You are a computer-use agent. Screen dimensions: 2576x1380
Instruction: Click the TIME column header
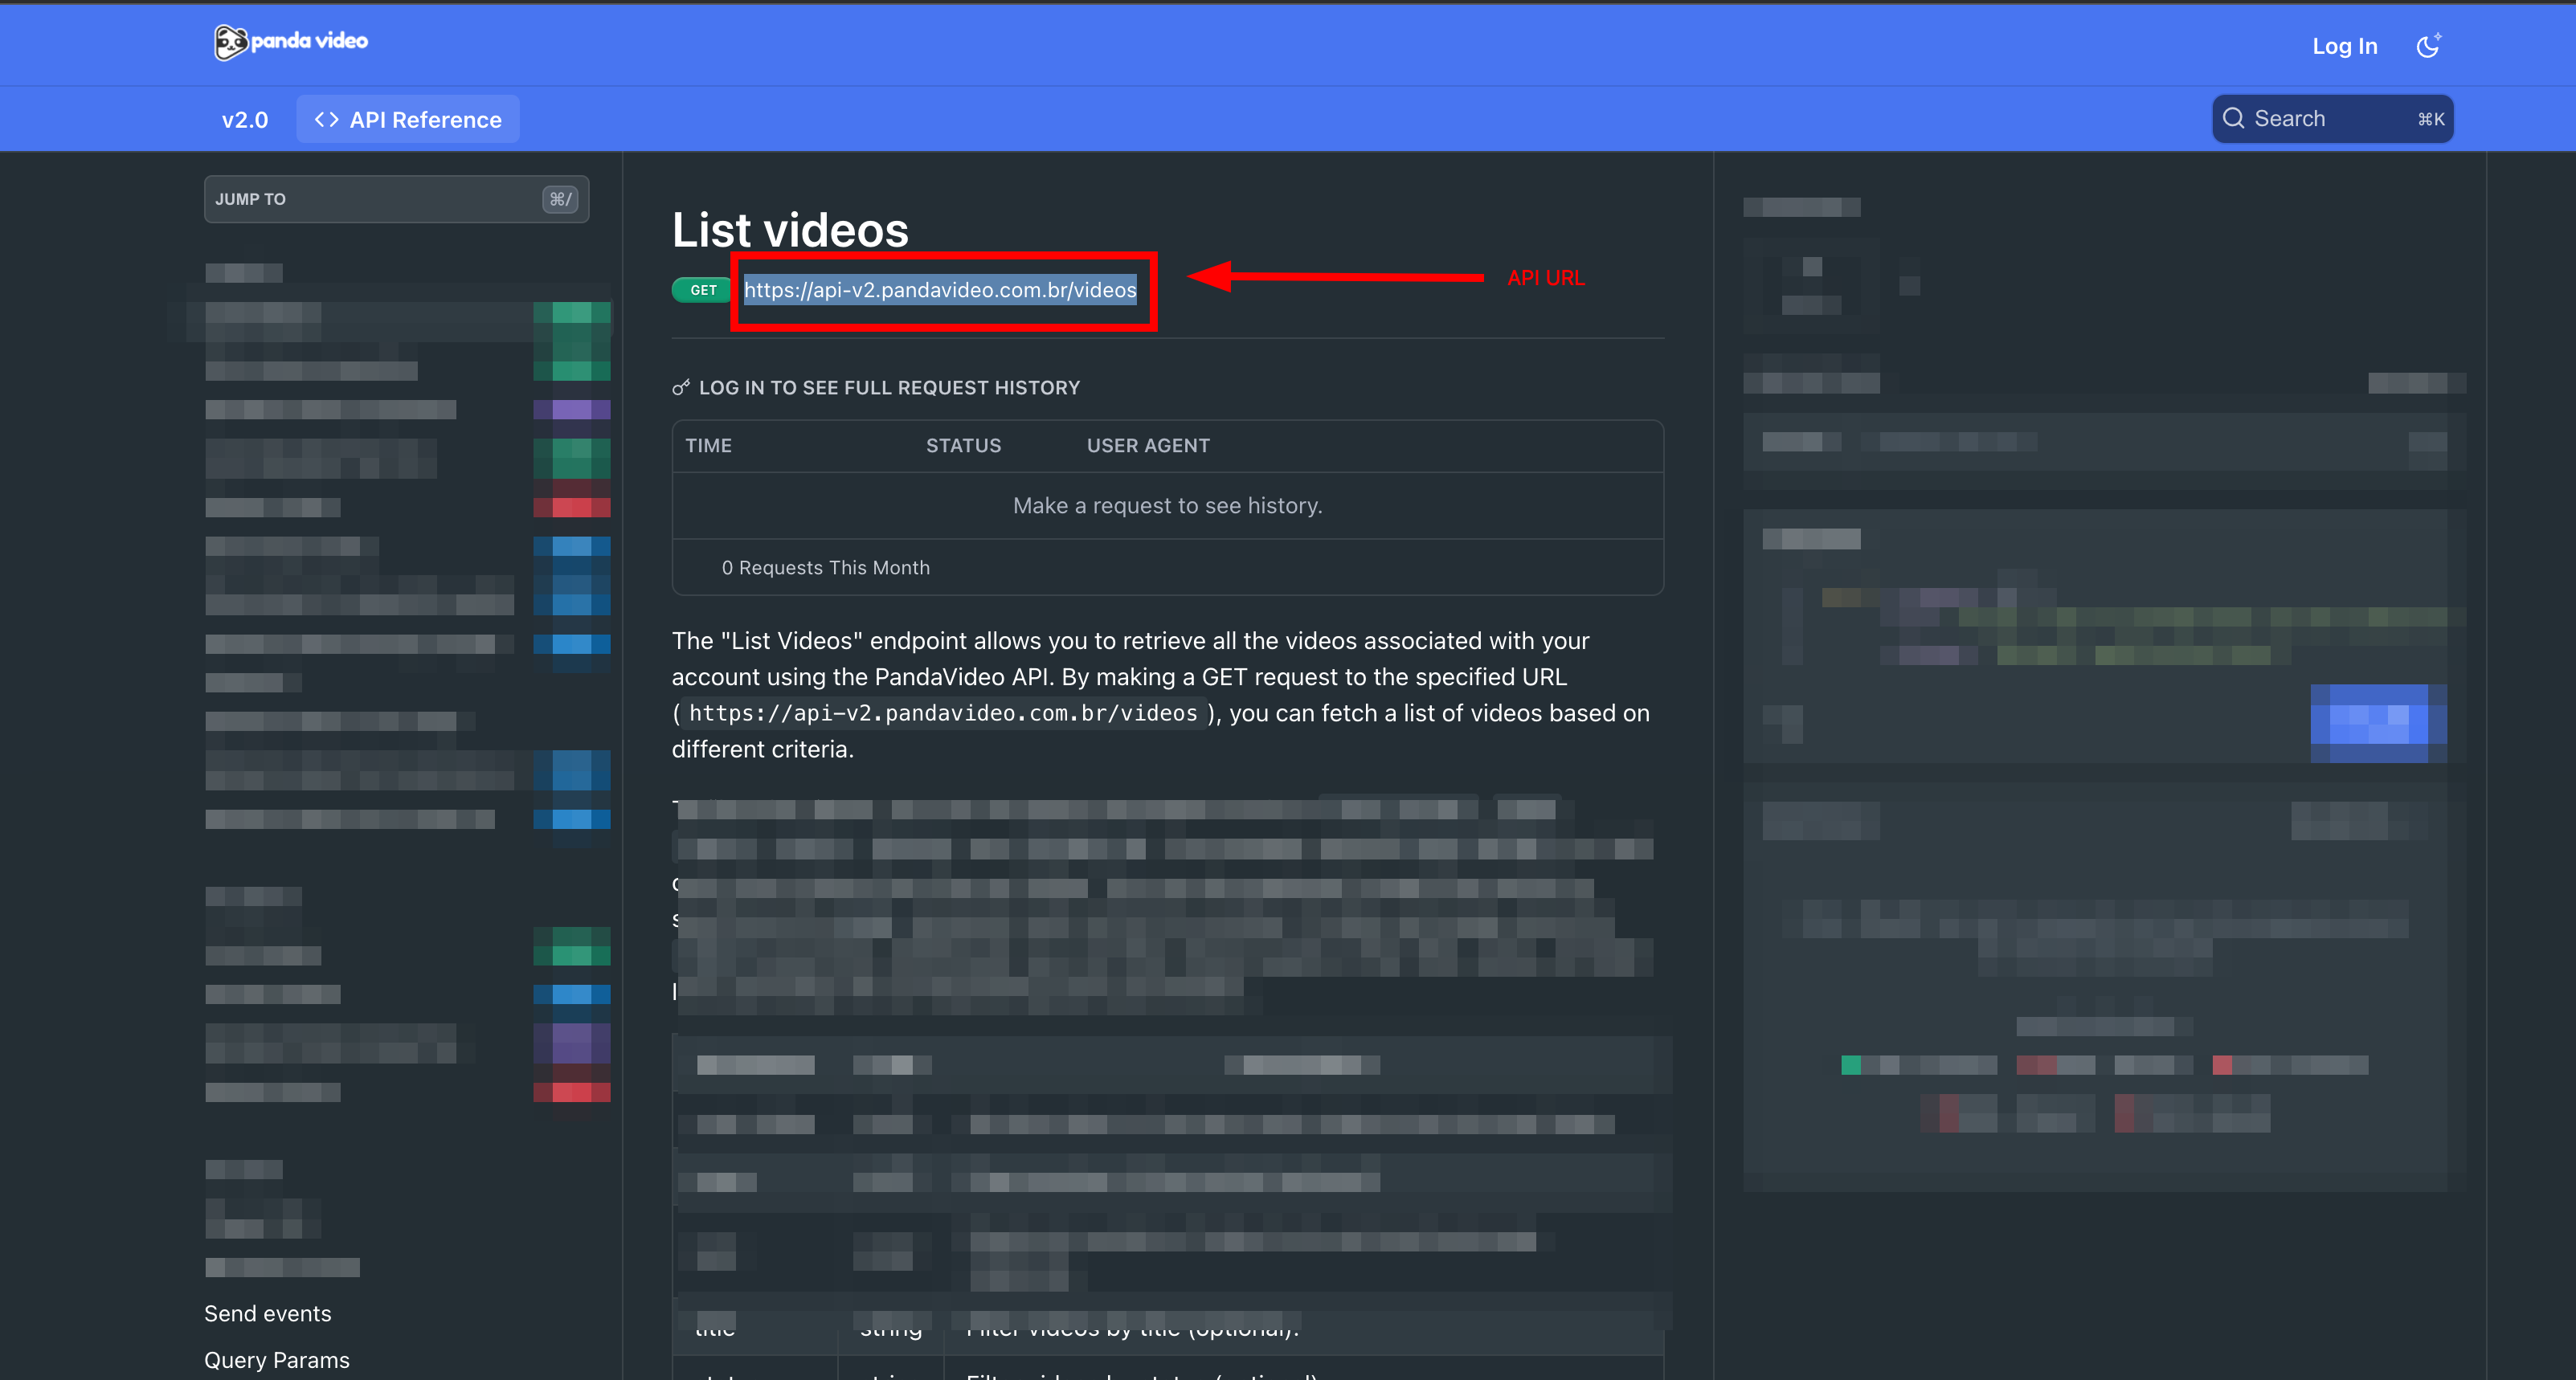click(708, 446)
